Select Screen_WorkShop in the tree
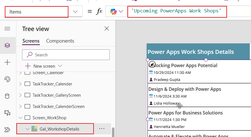251x137 pixels. coord(49,118)
